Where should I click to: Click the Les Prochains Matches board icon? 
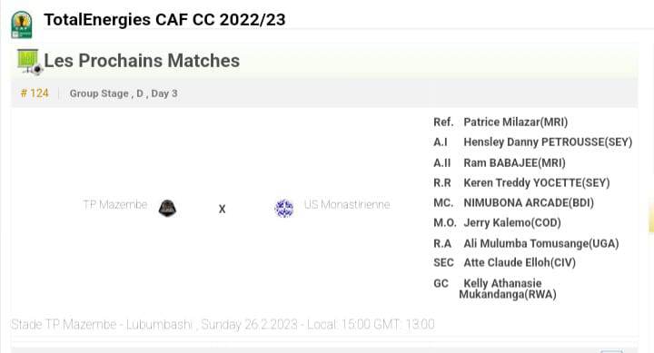pyautogui.click(x=30, y=62)
